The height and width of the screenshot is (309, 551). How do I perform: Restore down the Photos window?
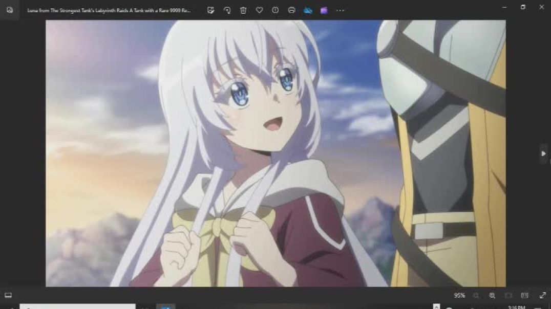point(523,7)
